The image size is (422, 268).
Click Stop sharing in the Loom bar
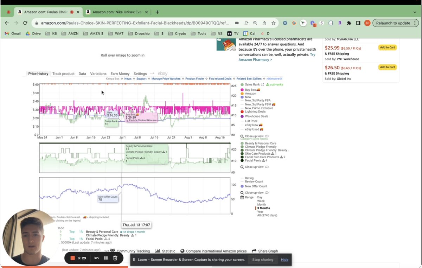tap(262, 260)
